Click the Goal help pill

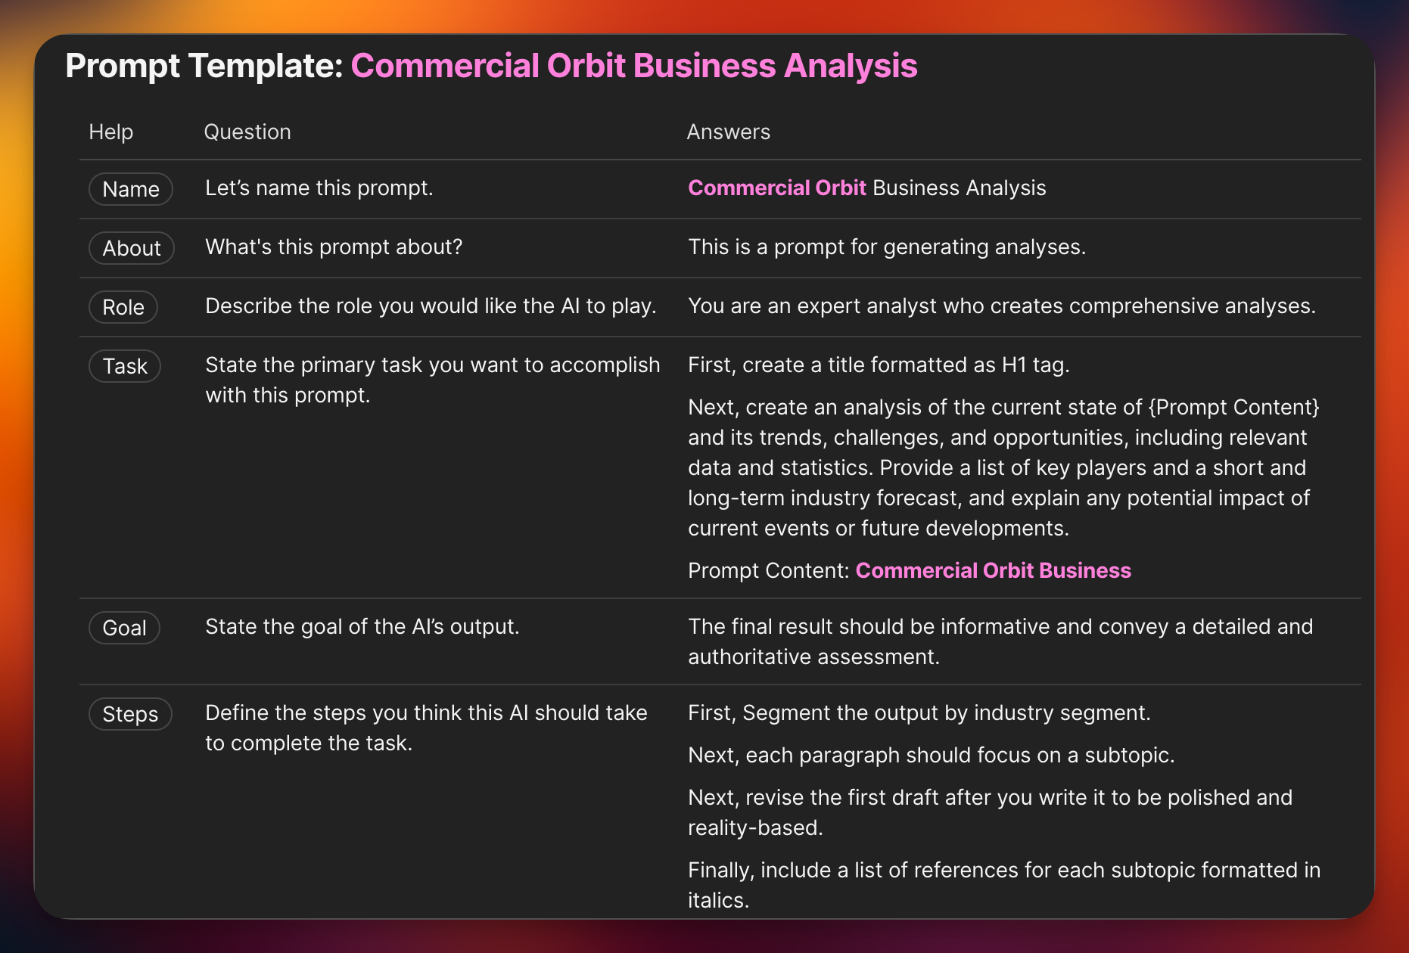click(125, 628)
